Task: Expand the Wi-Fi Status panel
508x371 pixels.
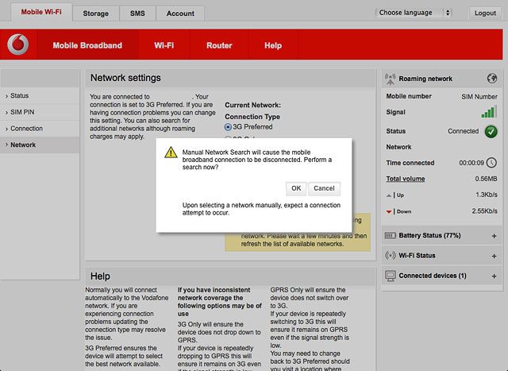Action: point(494,256)
